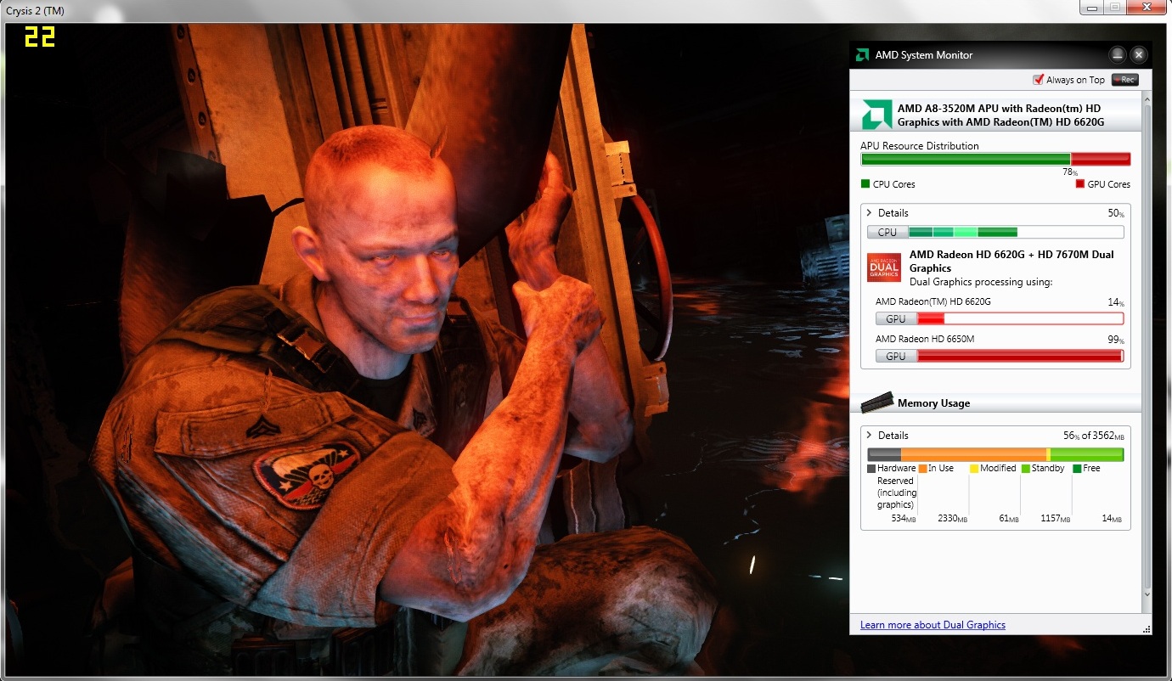The width and height of the screenshot is (1172, 681).
Task: Minimize the Crysis 2 window
Action: (1093, 8)
